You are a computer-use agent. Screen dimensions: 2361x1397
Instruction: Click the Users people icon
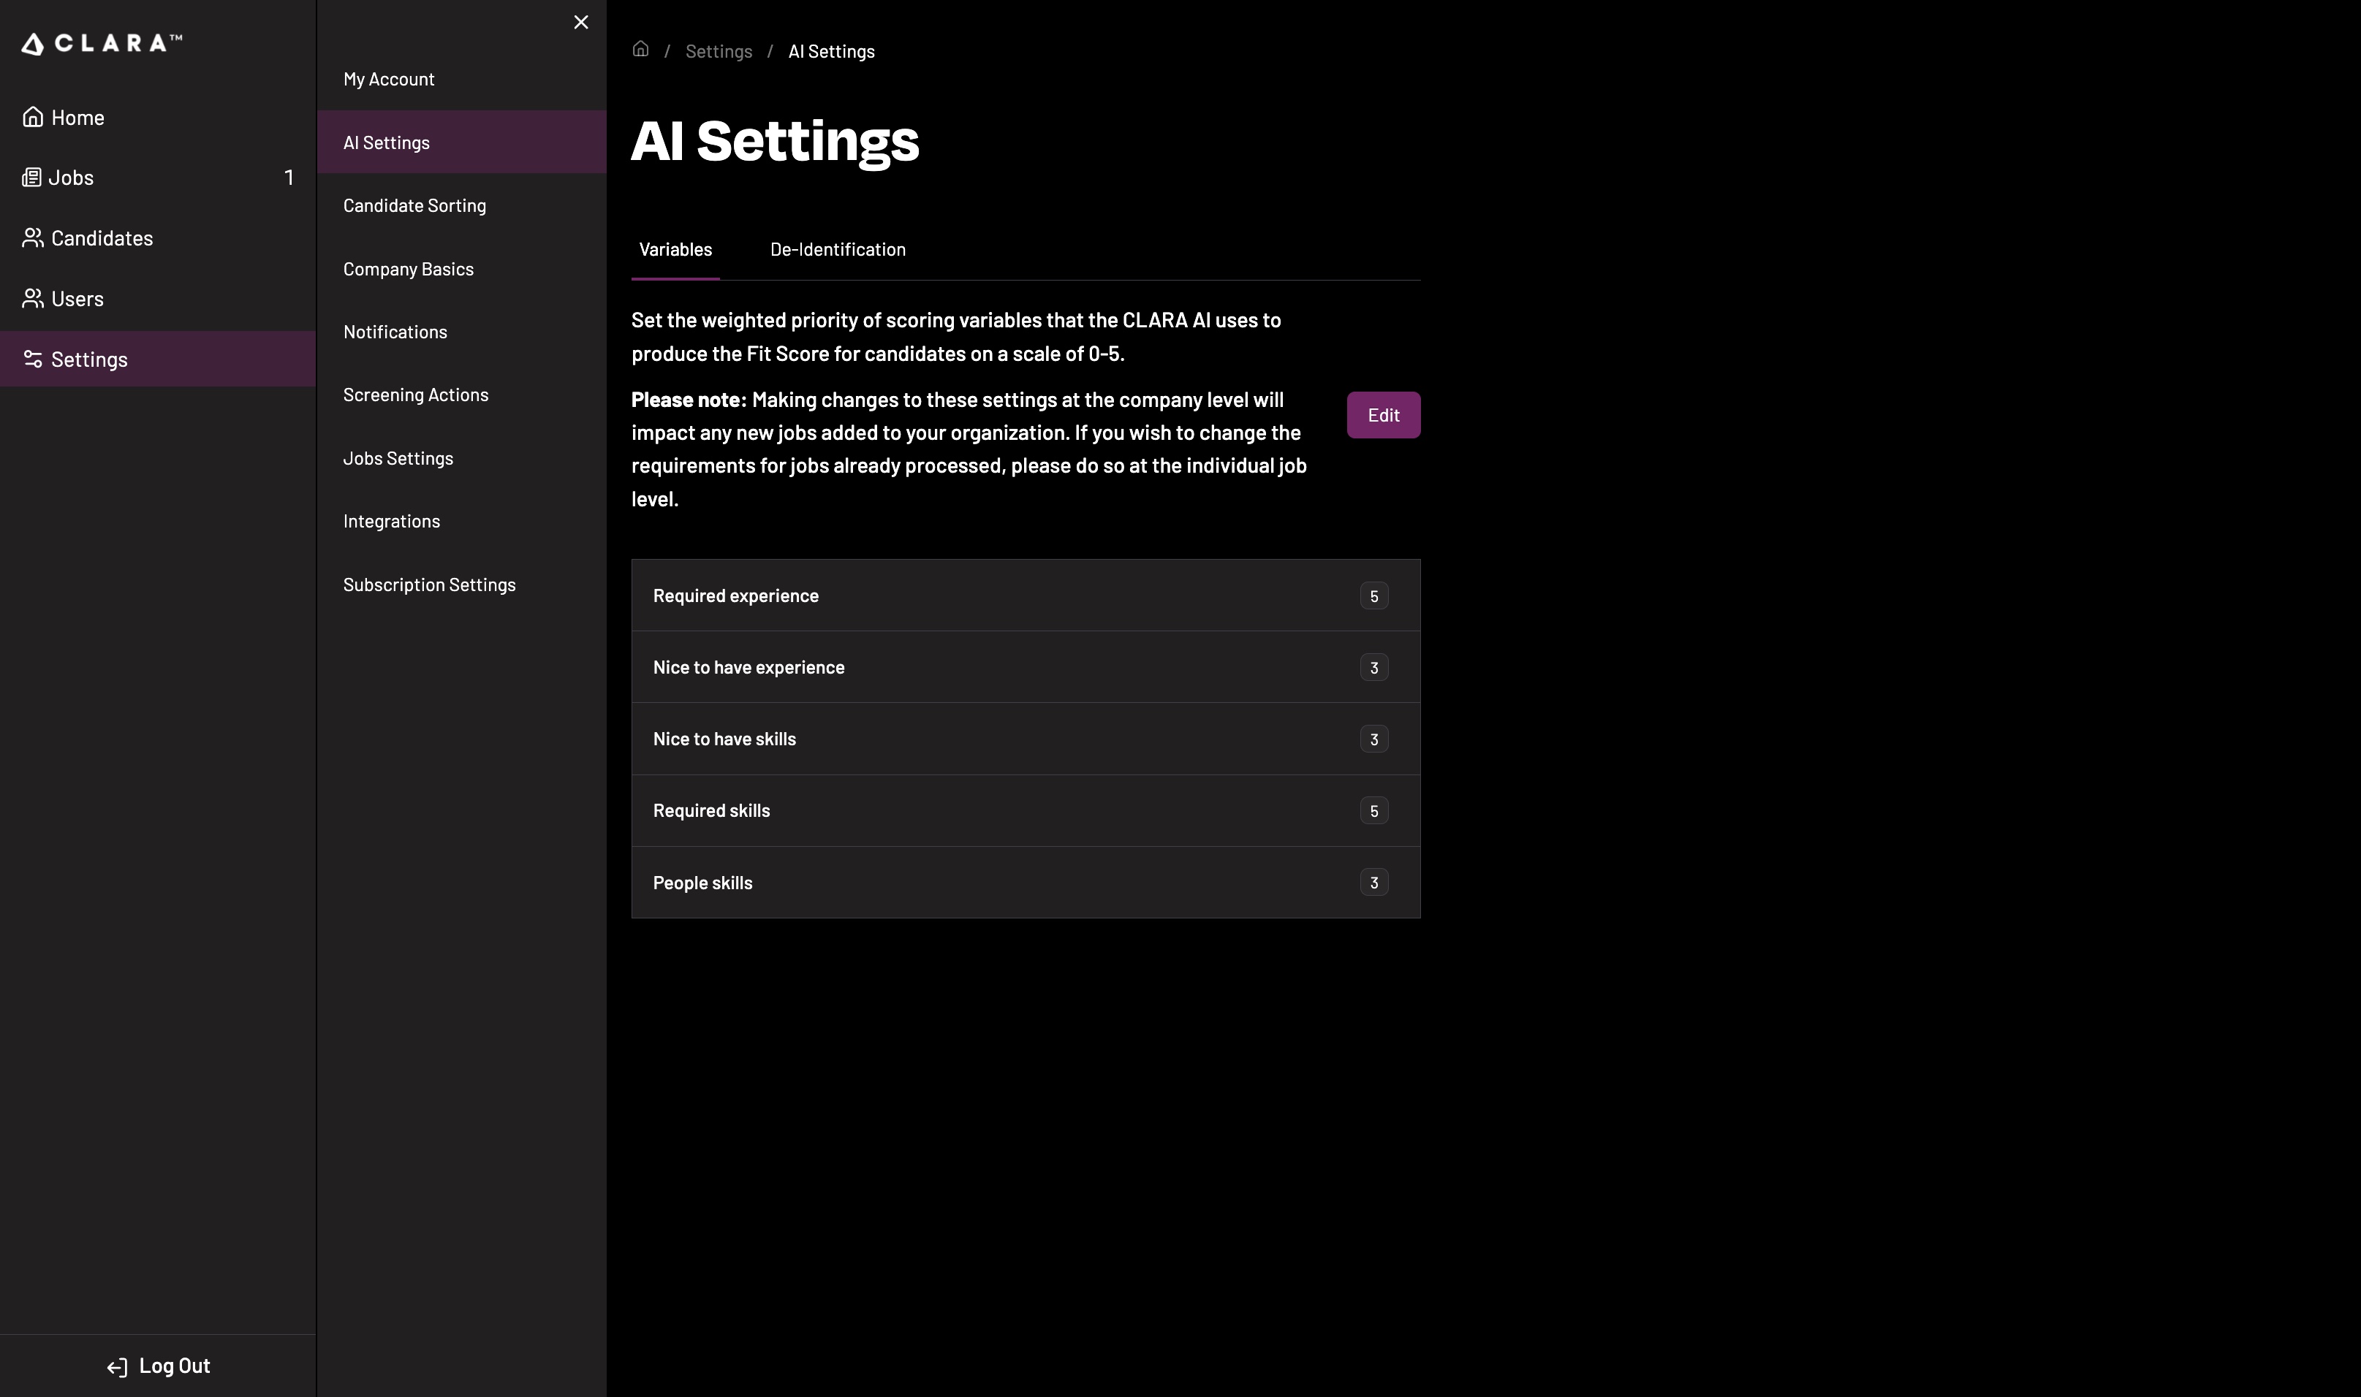tap(33, 298)
